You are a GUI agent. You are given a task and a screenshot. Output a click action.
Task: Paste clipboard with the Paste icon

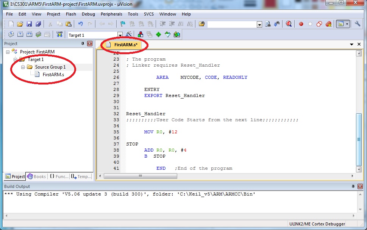[x=68, y=24]
